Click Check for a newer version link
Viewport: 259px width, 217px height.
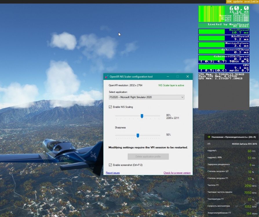177,173
